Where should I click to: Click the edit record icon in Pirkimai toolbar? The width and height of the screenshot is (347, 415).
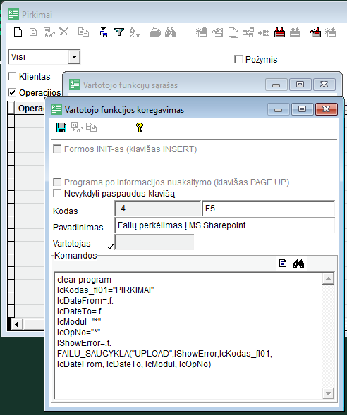[x=49, y=32]
